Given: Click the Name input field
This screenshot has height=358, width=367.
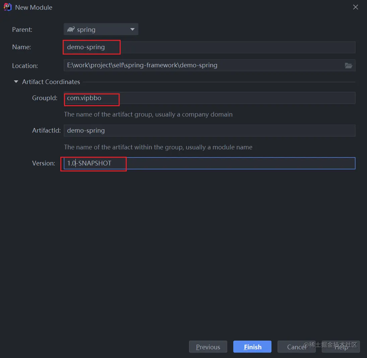Looking at the screenshot, I should (x=209, y=47).
